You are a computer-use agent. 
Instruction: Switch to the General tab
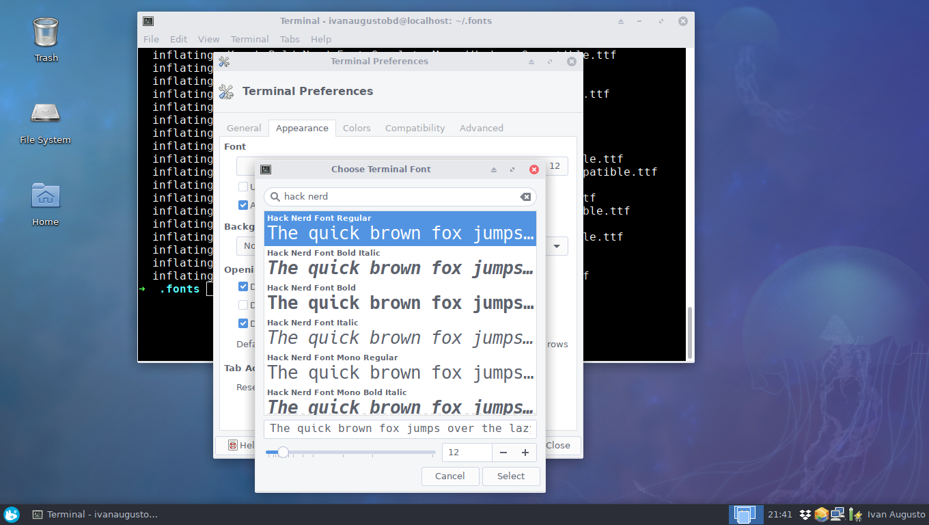click(x=244, y=128)
